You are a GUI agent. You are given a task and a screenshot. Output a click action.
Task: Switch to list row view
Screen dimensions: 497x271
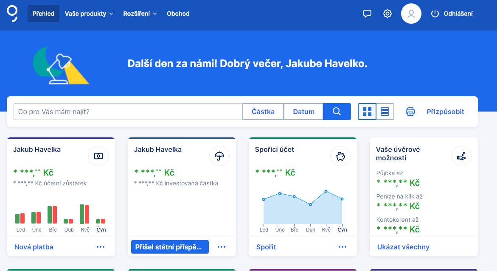[x=385, y=112]
